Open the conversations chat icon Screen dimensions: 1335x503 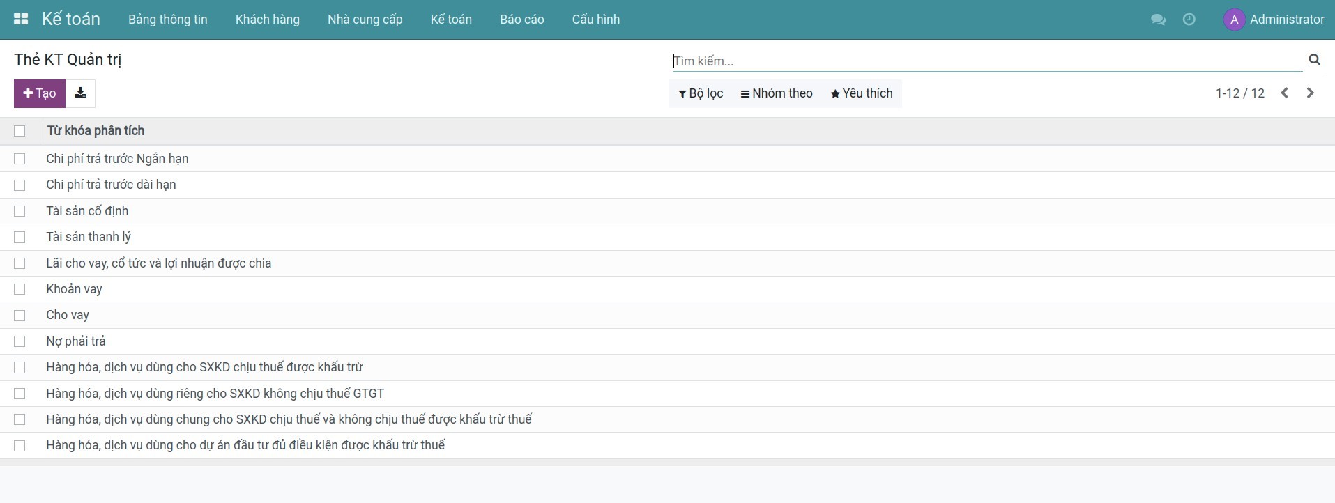click(1158, 20)
